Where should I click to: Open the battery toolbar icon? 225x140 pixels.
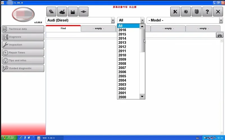[x=73, y=12]
